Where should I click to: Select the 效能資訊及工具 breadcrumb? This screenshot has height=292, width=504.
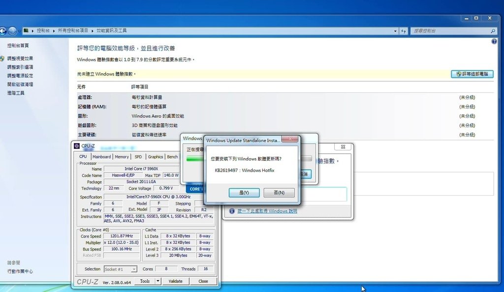click(112, 30)
